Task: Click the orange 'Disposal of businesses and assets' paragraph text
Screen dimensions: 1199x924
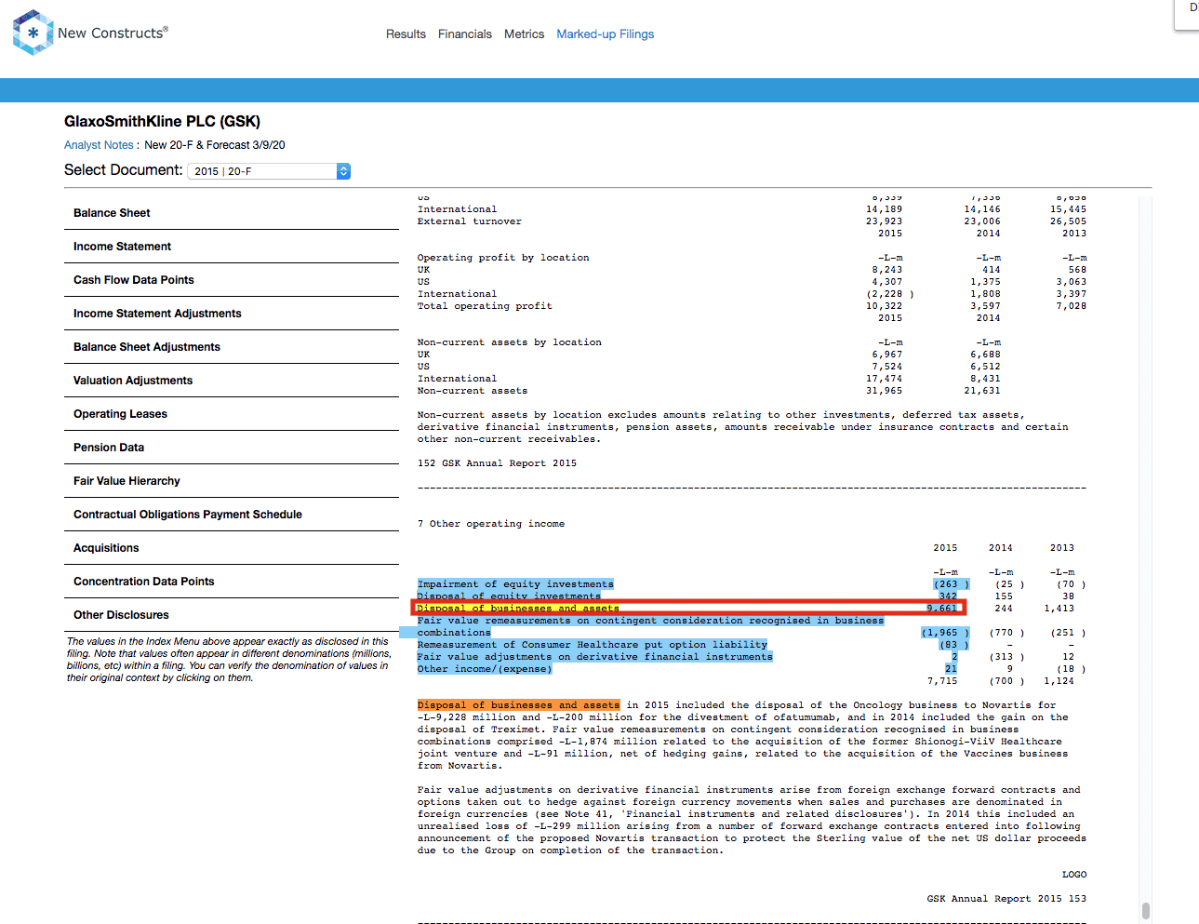Action: (518, 705)
